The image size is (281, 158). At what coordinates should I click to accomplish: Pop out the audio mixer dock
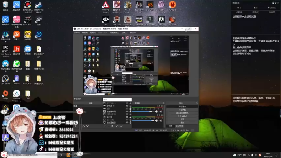pos(163,103)
